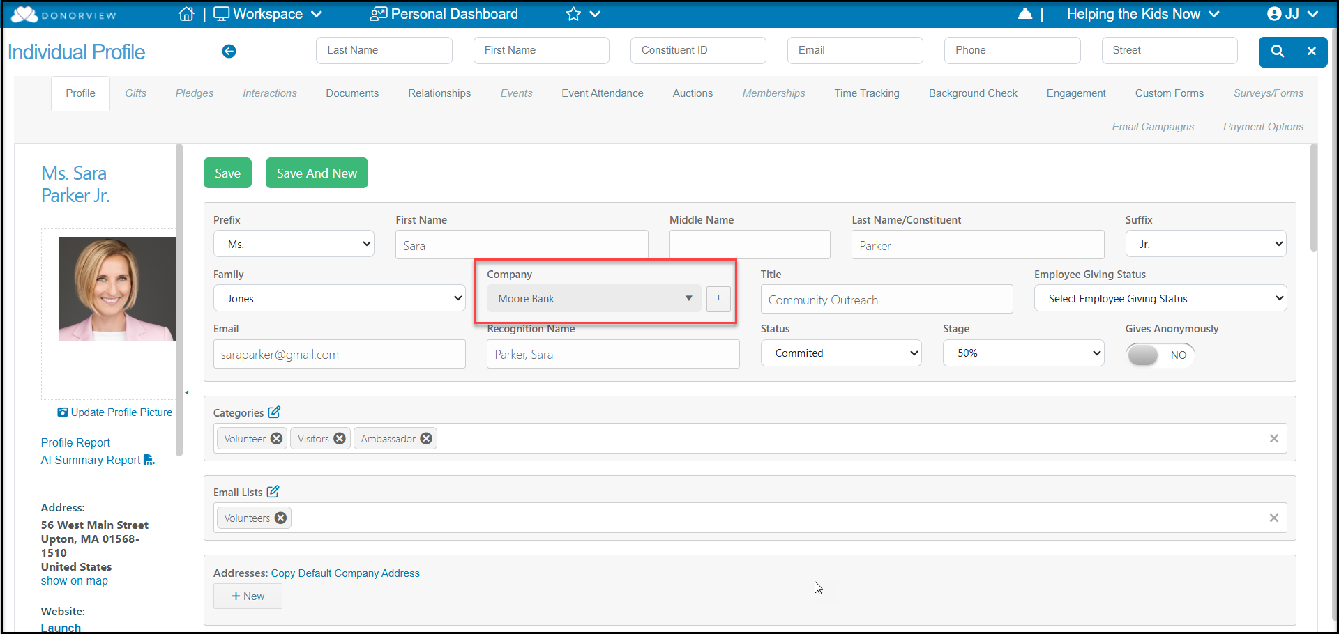This screenshot has height=634, width=1339.
Task: Click the edit icon next to Categories
Action: click(x=274, y=412)
